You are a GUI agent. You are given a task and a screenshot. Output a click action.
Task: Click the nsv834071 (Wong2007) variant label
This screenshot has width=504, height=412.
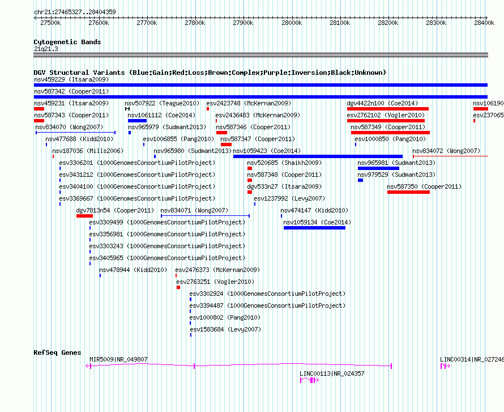point(194,210)
